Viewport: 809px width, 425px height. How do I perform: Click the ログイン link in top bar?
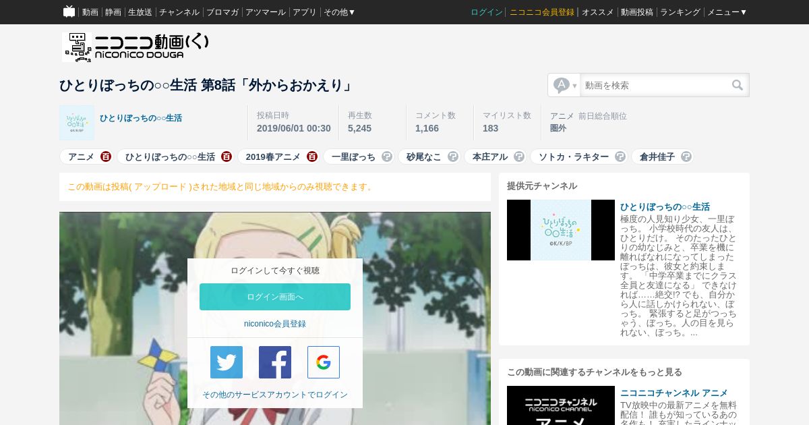pos(487,12)
